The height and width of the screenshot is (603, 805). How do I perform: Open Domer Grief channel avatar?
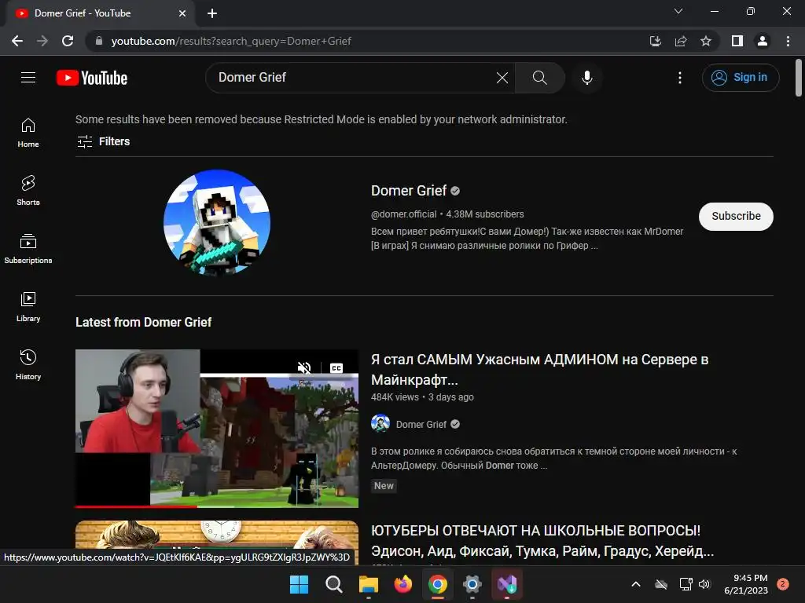(217, 223)
